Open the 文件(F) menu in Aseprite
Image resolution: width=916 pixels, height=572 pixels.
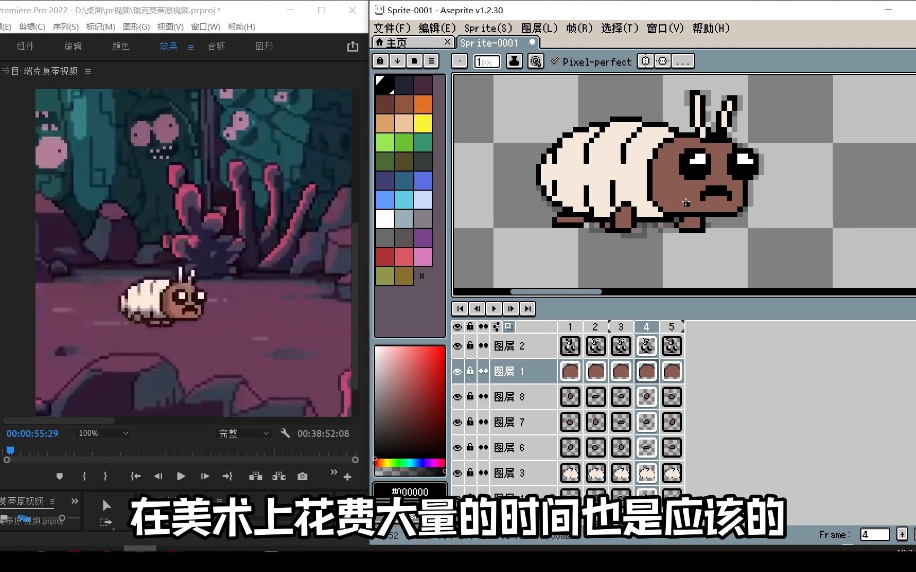pyautogui.click(x=392, y=28)
